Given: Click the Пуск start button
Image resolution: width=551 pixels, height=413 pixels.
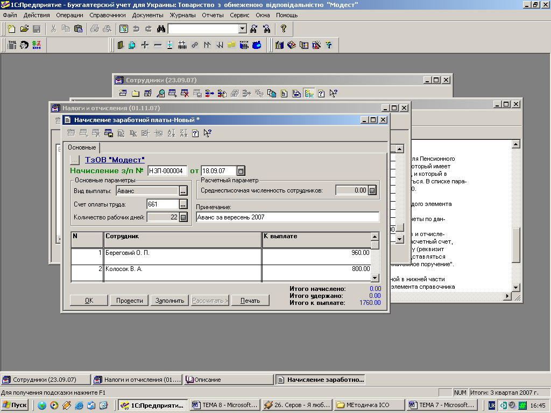Looking at the screenshot, I should (15, 405).
